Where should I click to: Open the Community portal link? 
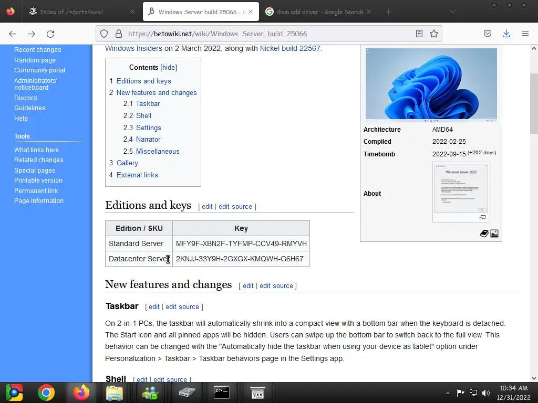pos(39,70)
